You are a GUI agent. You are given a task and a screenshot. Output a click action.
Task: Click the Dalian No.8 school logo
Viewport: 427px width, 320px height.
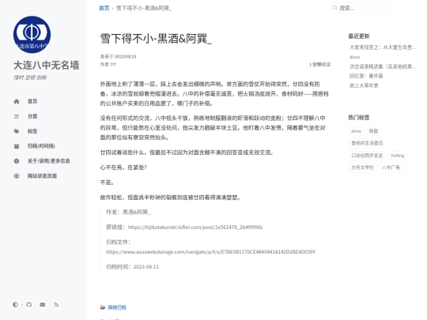coord(32,35)
